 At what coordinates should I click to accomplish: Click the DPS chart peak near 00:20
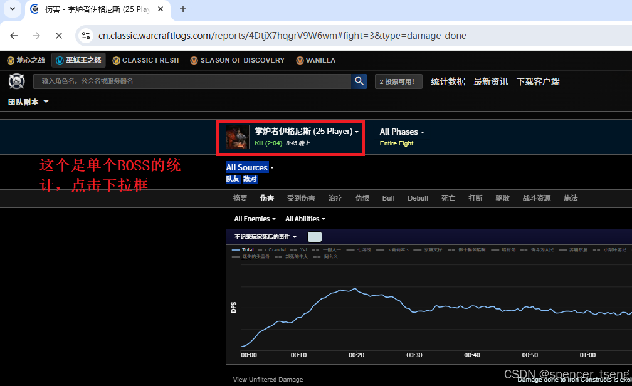pos(355,288)
